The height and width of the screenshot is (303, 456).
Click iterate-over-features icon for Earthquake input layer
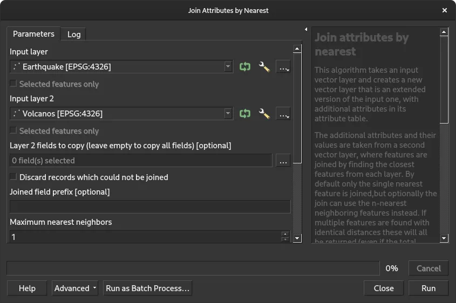tap(245, 67)
